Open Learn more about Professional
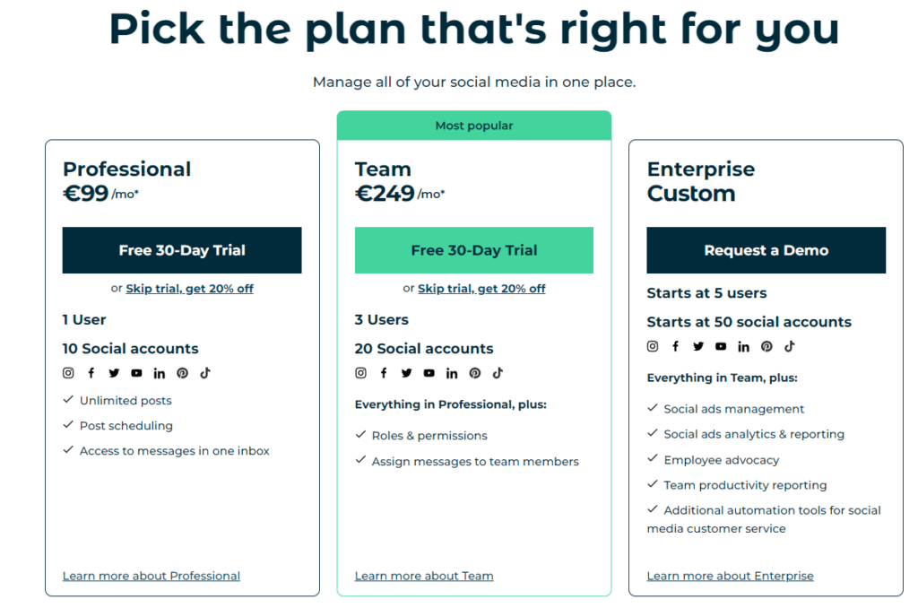Image resolution: width=918 pixels, height=608 pixels. tap(152, 576)
